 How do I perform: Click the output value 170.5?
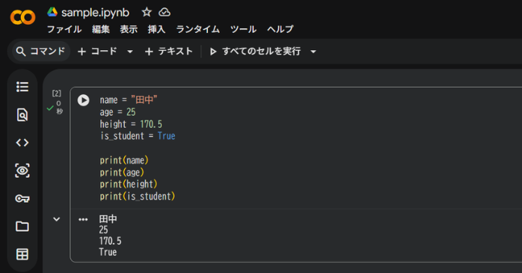coord(110,241)
